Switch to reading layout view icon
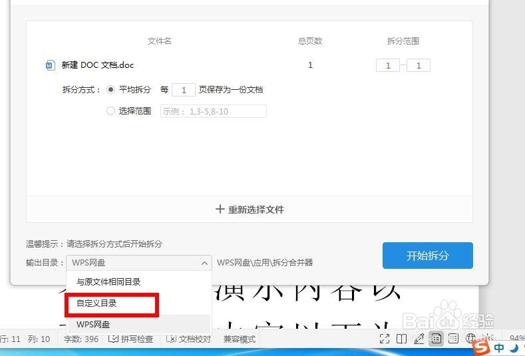The height and width of the screenshot is (356, 525). pyautogui.click(x=401, y=339)
